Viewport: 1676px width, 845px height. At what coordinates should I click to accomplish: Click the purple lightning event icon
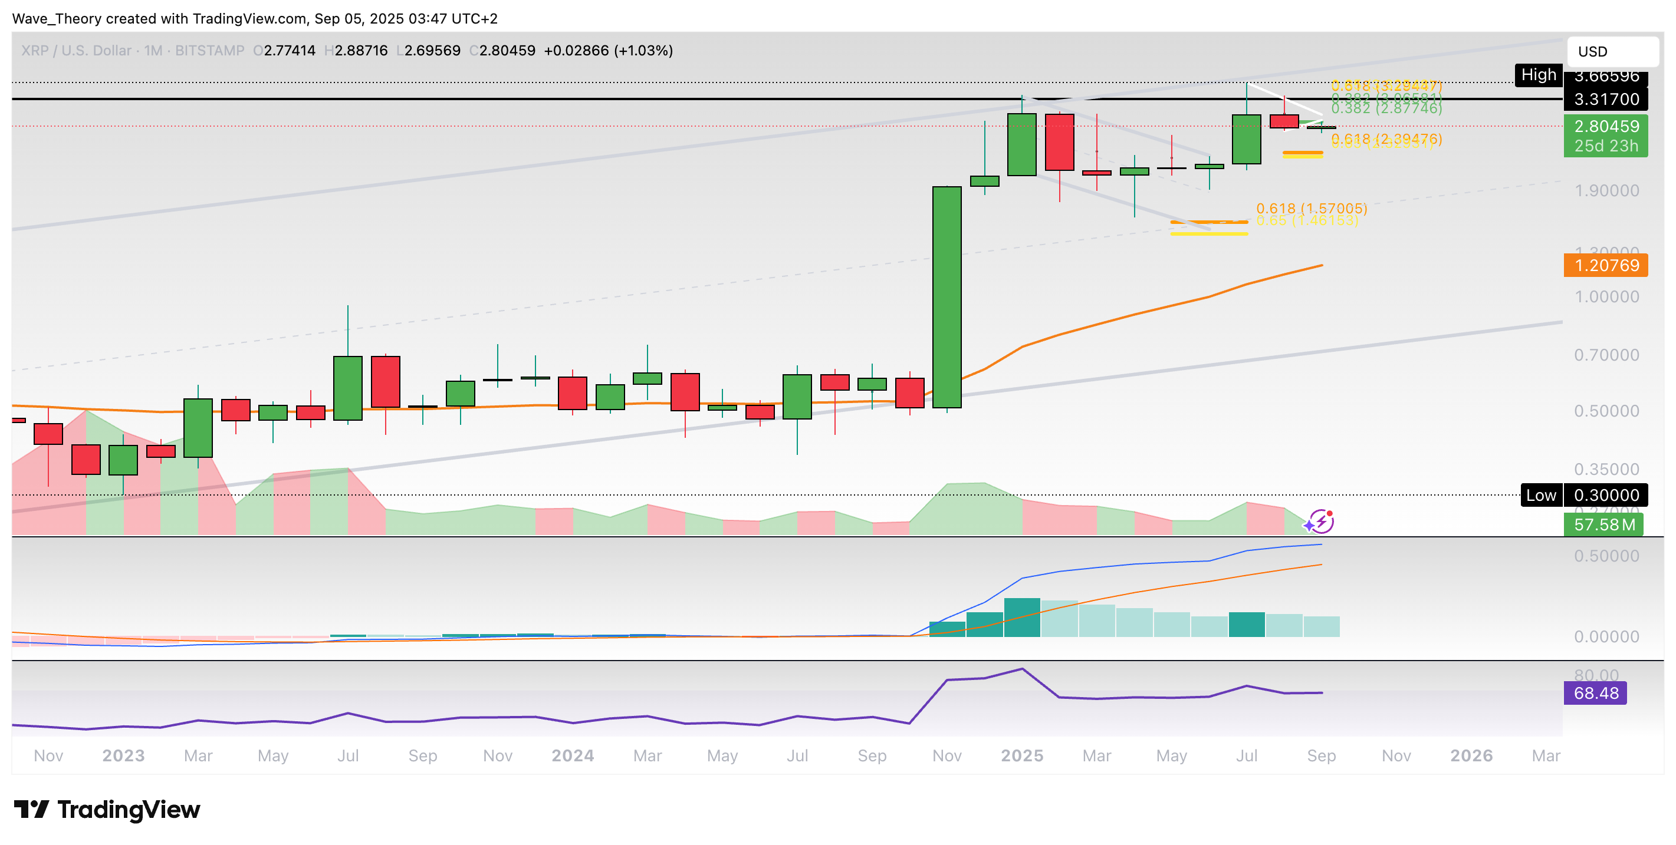1321,521
